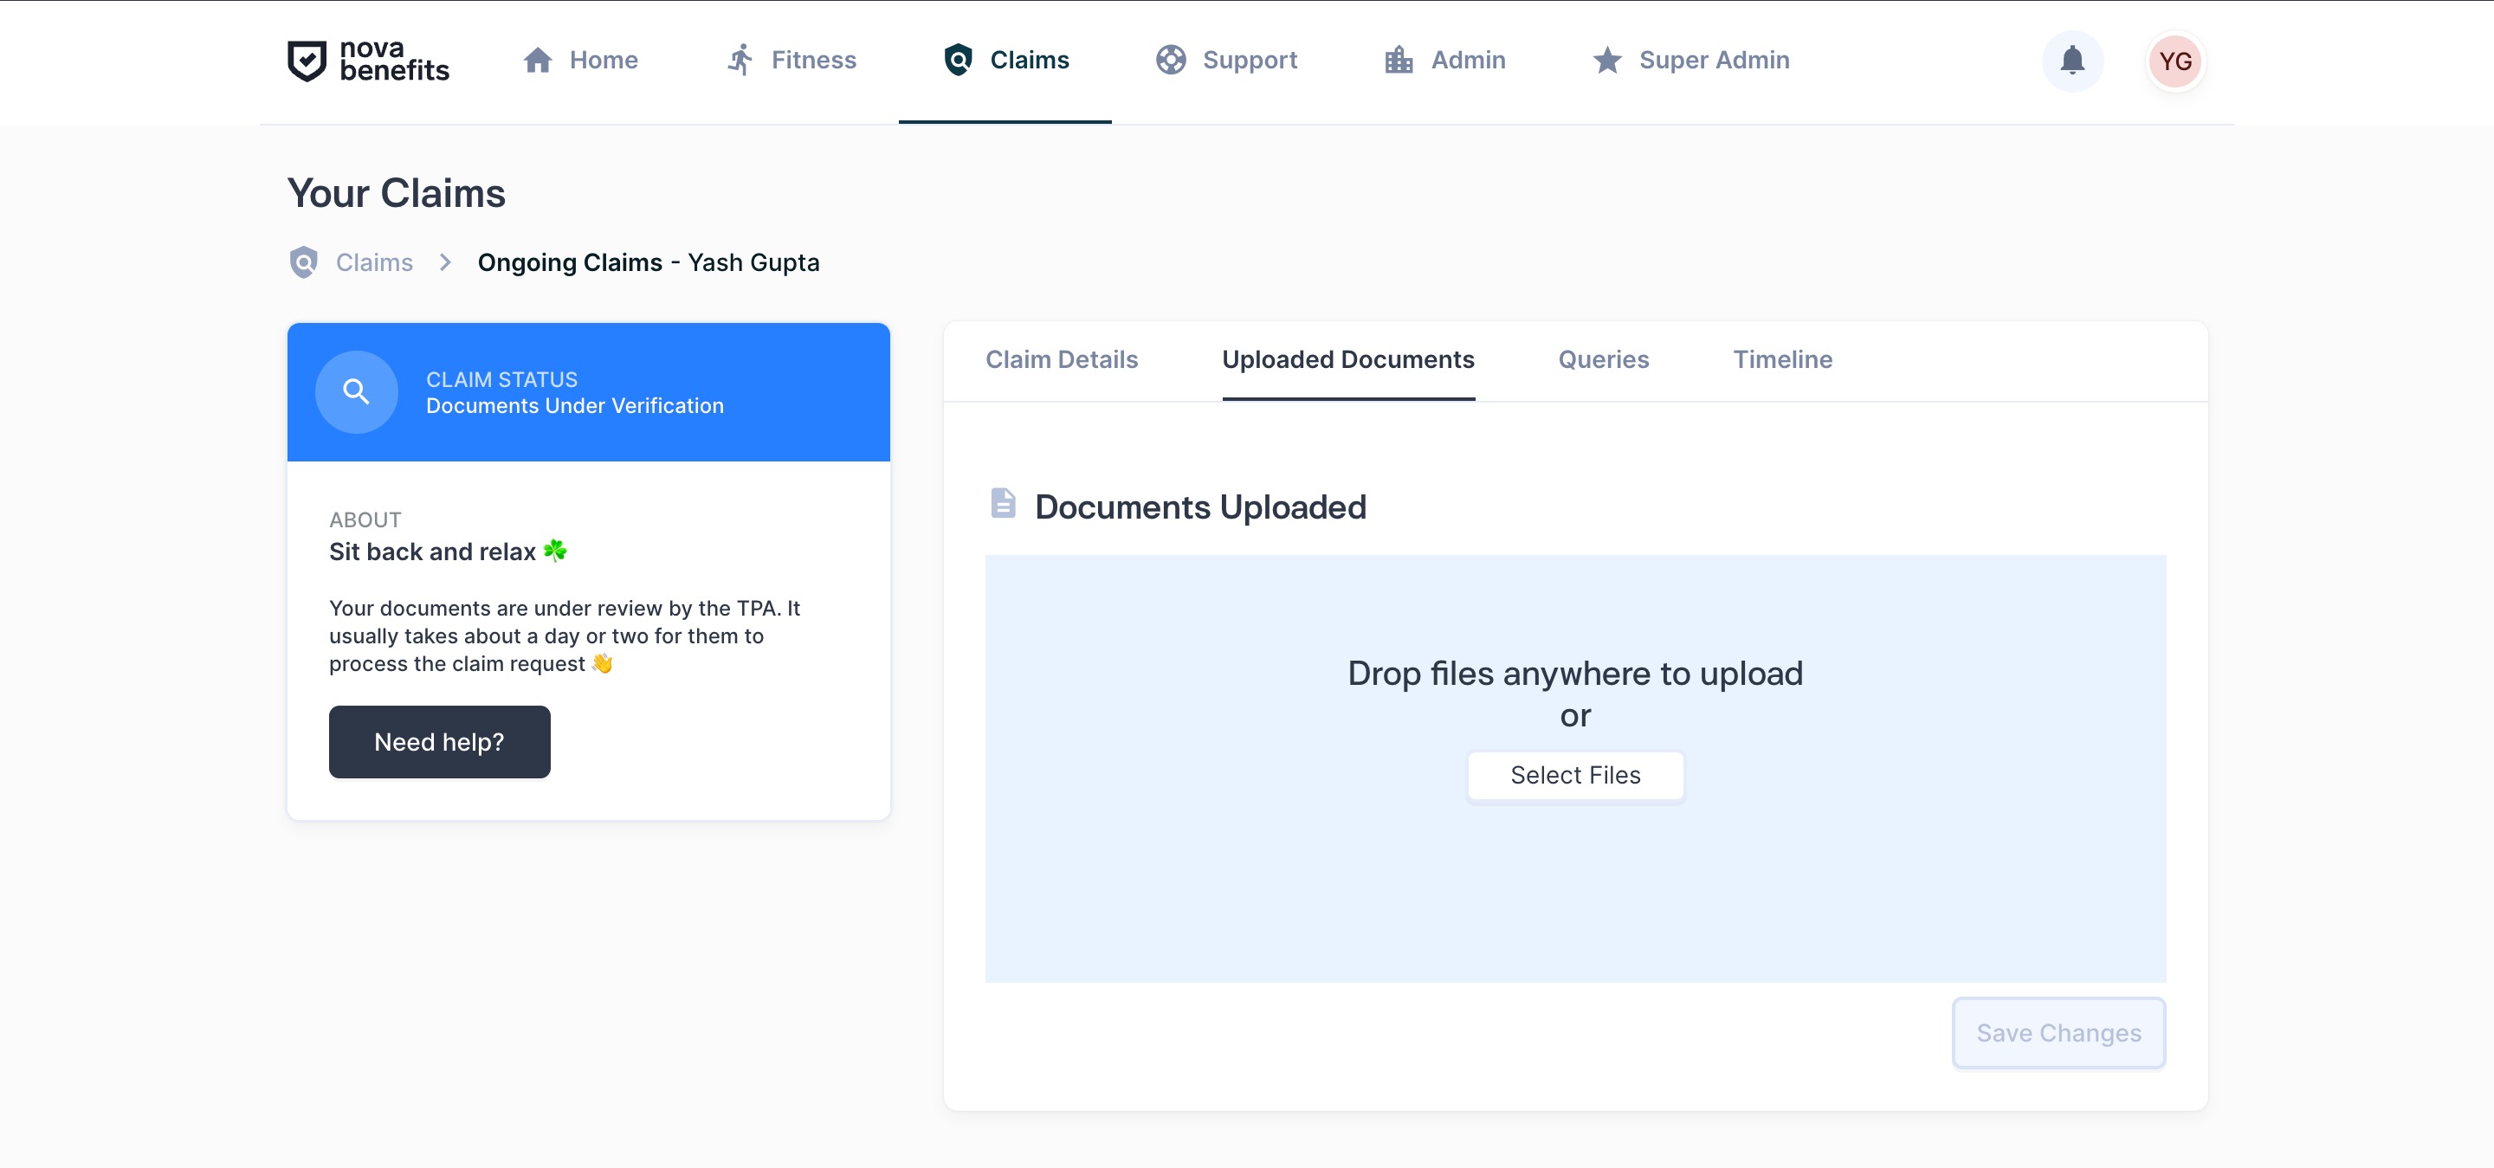Click the Documents Uploaded heading
The image size is (2494, 1168).
pyautogui.click(x=1200, y=507)
